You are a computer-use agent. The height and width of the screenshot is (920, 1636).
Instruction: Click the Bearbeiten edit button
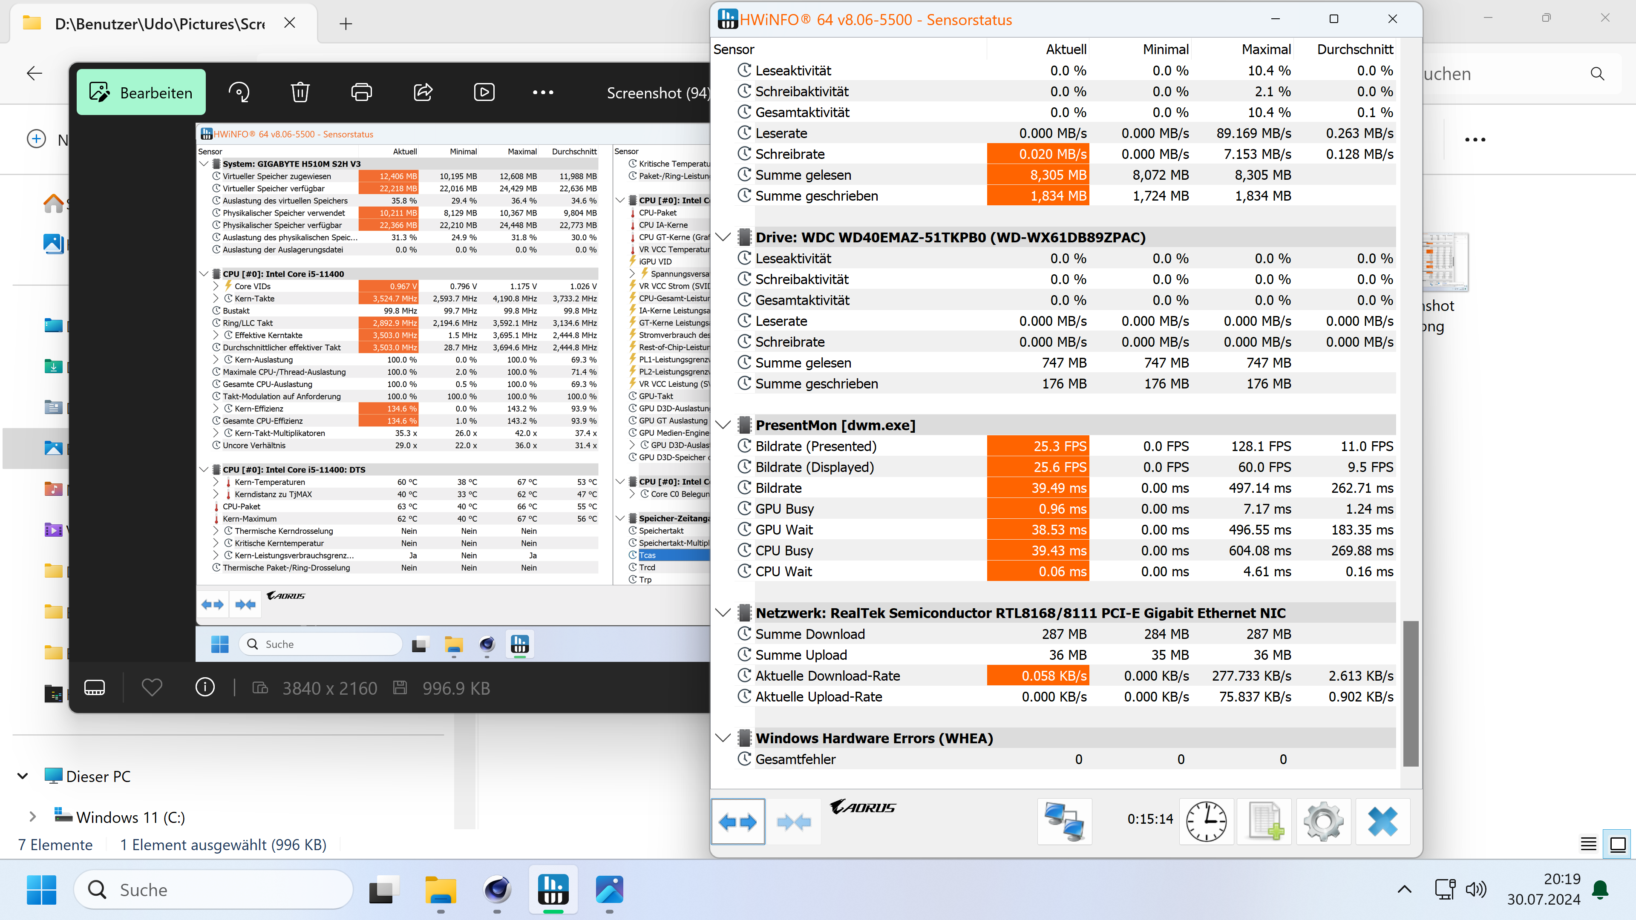[141, 93]
